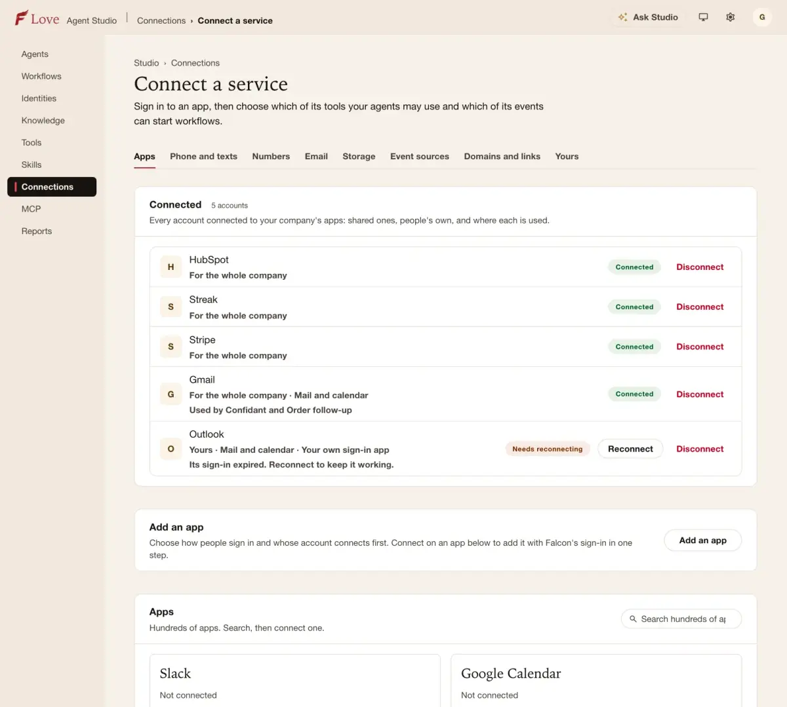Disconnect the Streak account
Screen dimensions: 787x707
700,307
